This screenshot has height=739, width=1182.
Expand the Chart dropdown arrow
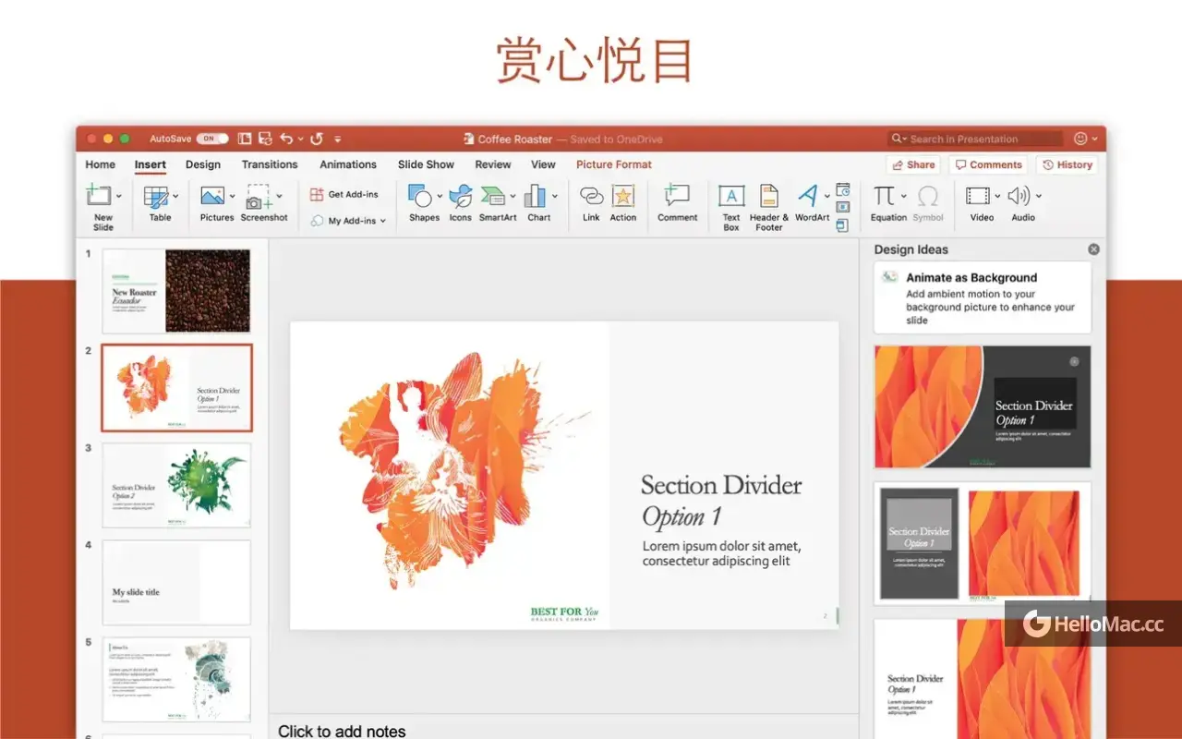pos(555,196)
